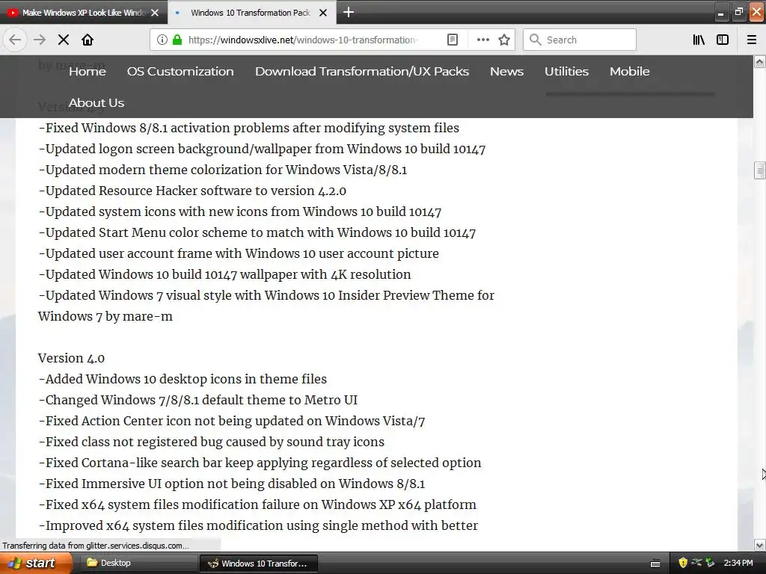Open Download Transformation/UX Packs menu

click(362, 71)
